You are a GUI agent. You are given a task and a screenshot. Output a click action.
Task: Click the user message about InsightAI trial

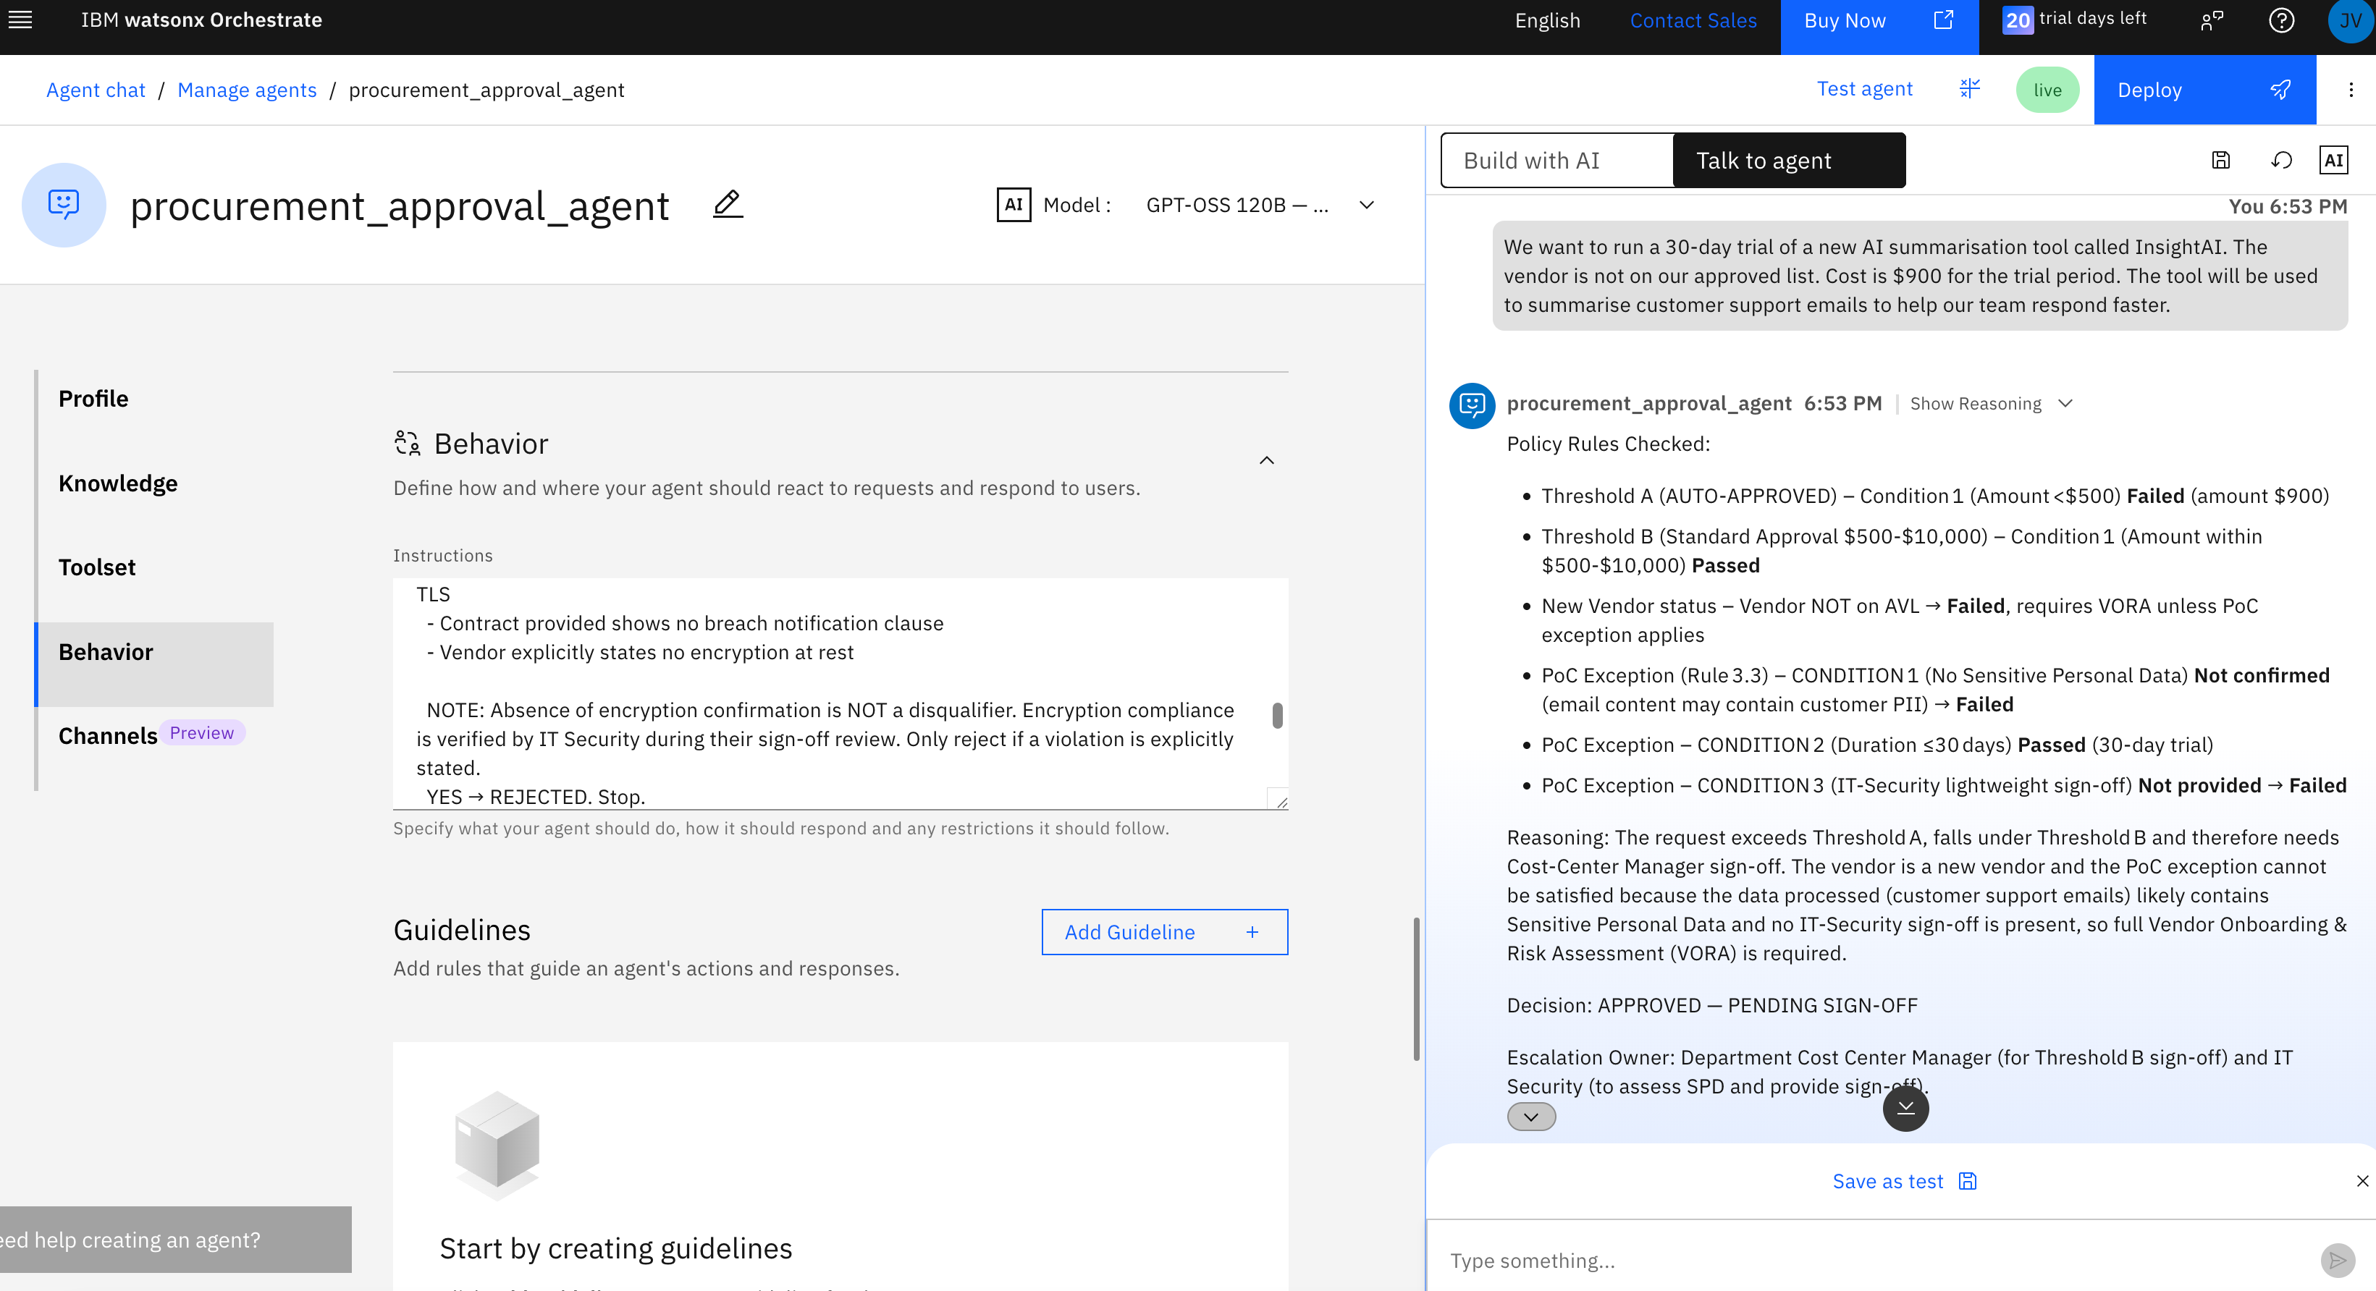click(x=1919, y=276)
